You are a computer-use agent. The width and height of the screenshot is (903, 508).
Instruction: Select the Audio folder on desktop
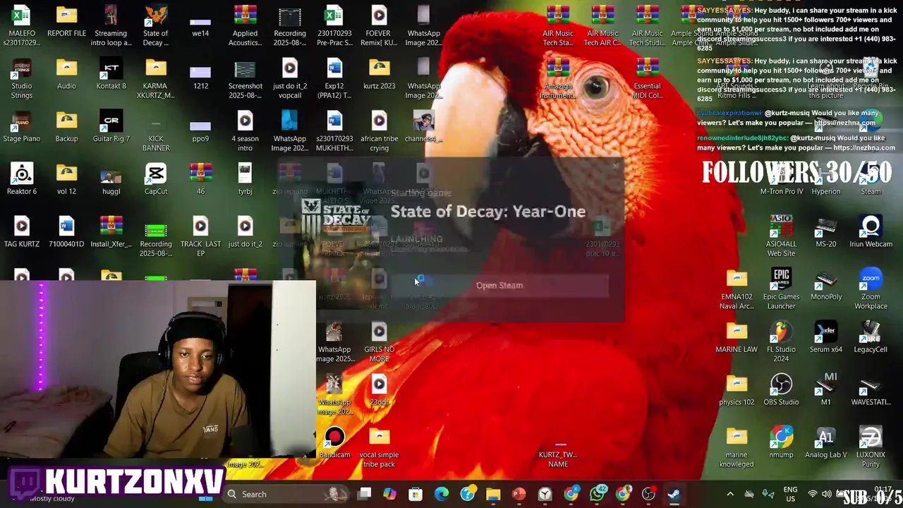[66, 74]
